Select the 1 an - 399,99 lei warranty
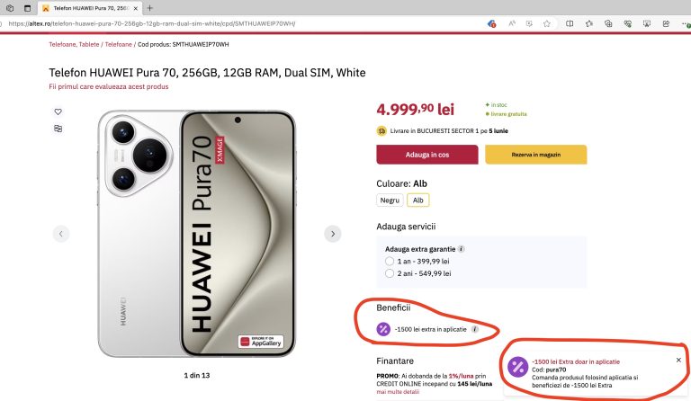Viewport: 691px width, 401px height. [x=390, y=261]
